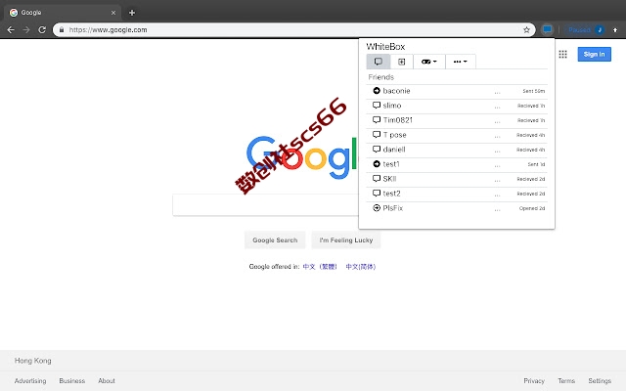Image resolution: width=626 pixels, height=391 pixels.
Task: Open the Advertising footer link
Action: tap(30, 381)
